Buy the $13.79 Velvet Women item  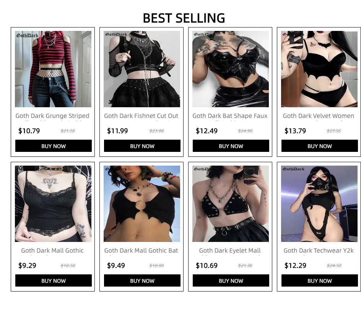click(x=320, y=146)
